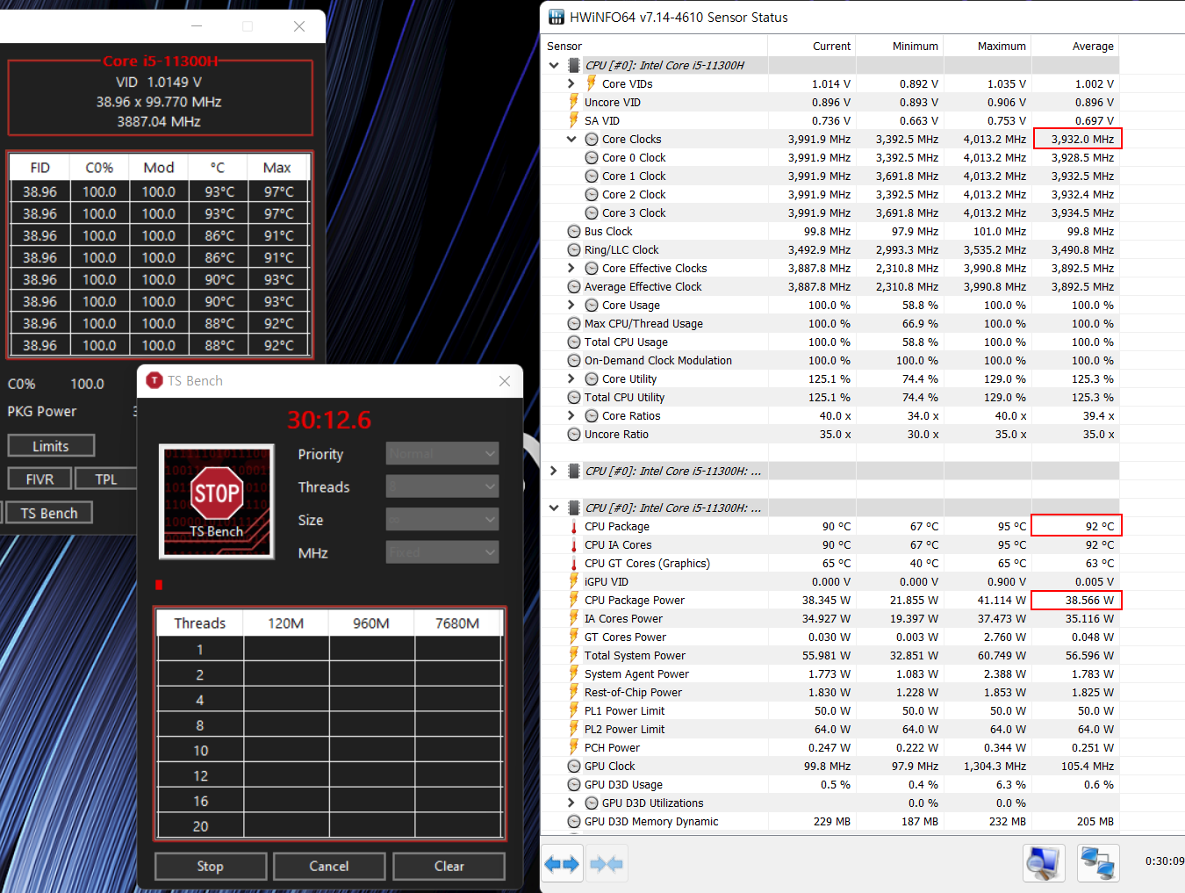Image resolution: width=1185 pixels, height=893 pixels.
Task: Click the lightning icon beside PL1 Power Limit
Action: (574, 711)
